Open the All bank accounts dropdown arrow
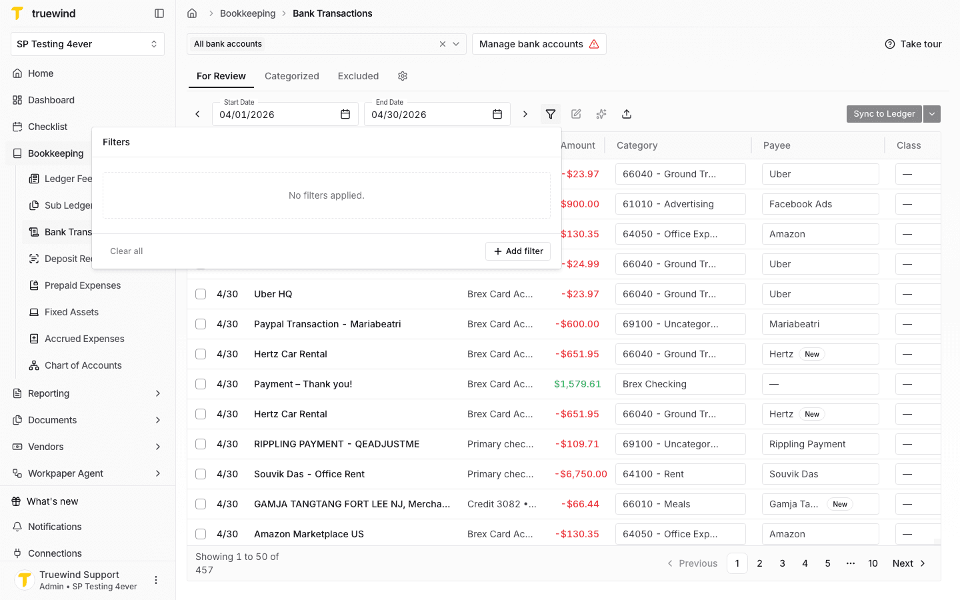 click(456, 44)
